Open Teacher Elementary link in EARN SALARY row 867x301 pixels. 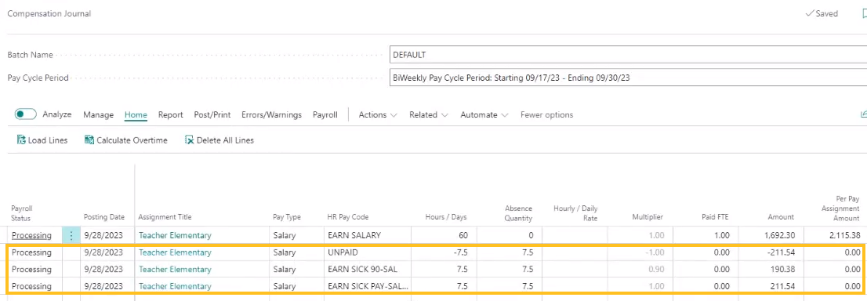[x=175, y=235]
